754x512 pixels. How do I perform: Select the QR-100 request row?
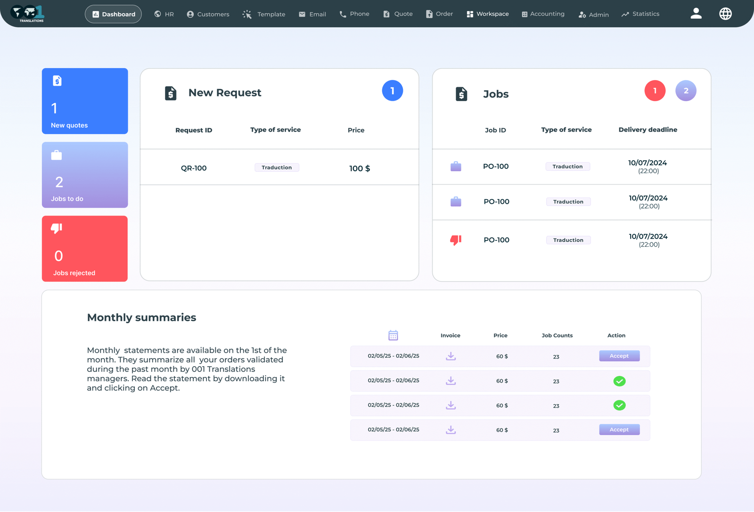pyautogui.click(x=279, y=168)
